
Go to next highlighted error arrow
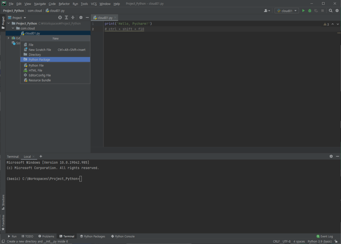[x=338, y=24]
